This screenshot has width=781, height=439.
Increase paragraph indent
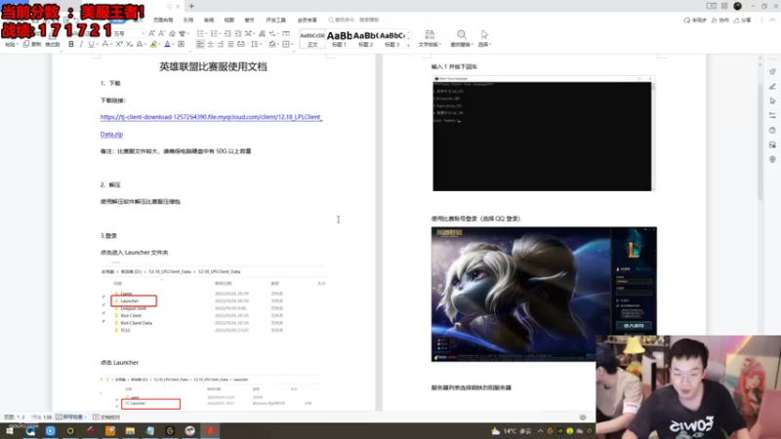[238, 33]
